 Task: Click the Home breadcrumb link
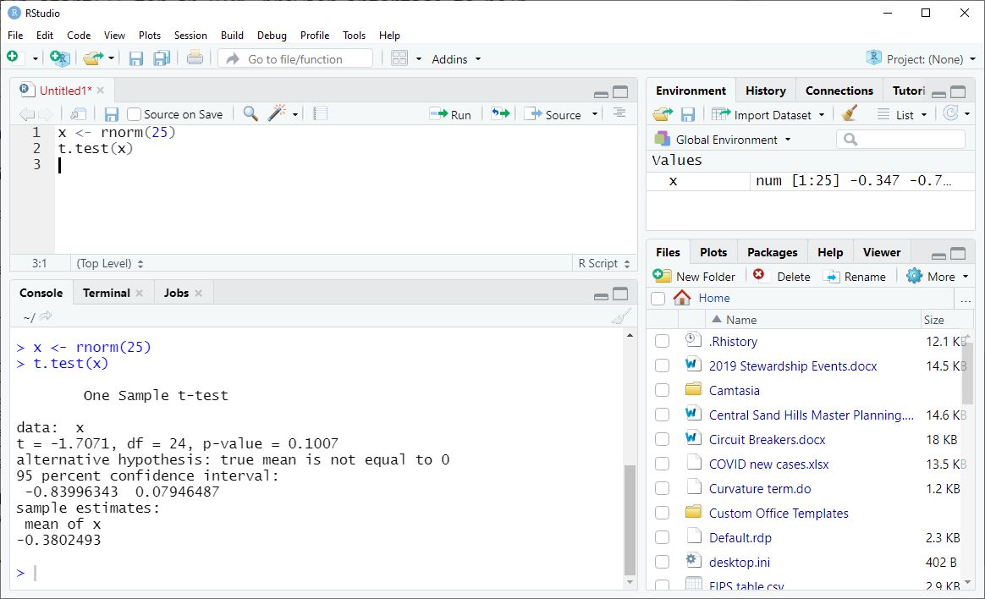click(x=713, y=298)
